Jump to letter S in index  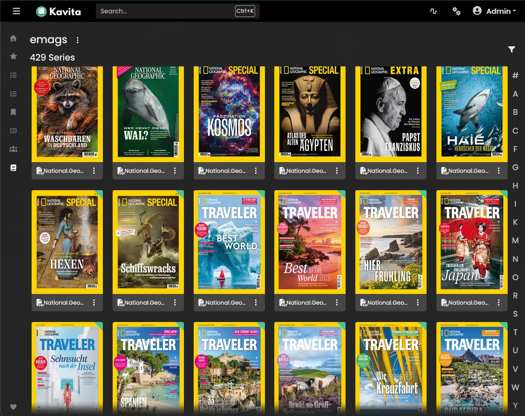(515, 314)
